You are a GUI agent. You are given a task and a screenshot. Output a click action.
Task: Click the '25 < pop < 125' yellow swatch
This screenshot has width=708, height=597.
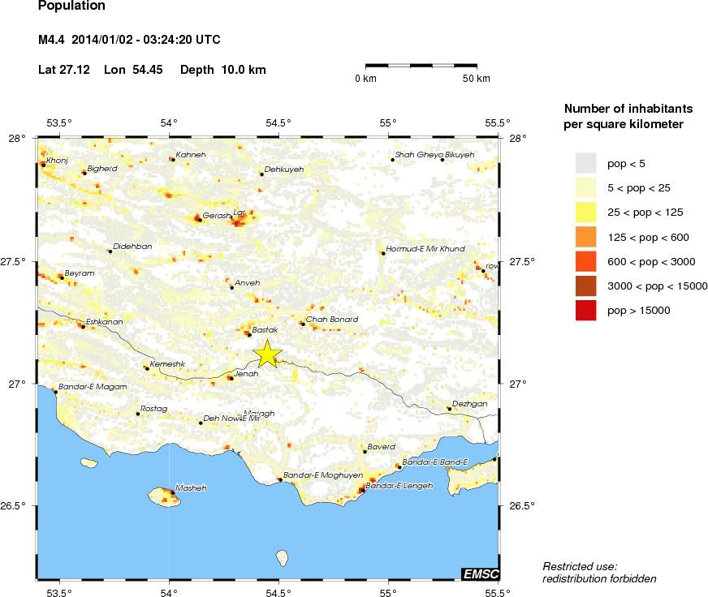tap(585, 212)
